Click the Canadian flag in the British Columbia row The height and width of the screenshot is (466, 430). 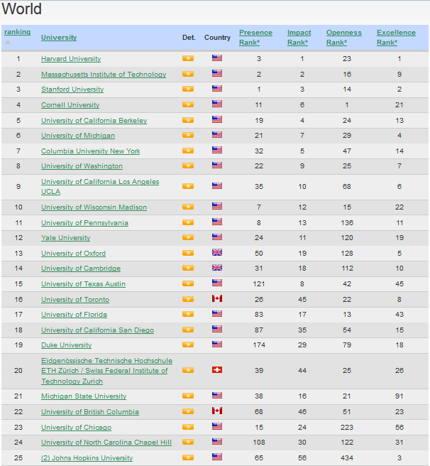[x=217, y=411]
